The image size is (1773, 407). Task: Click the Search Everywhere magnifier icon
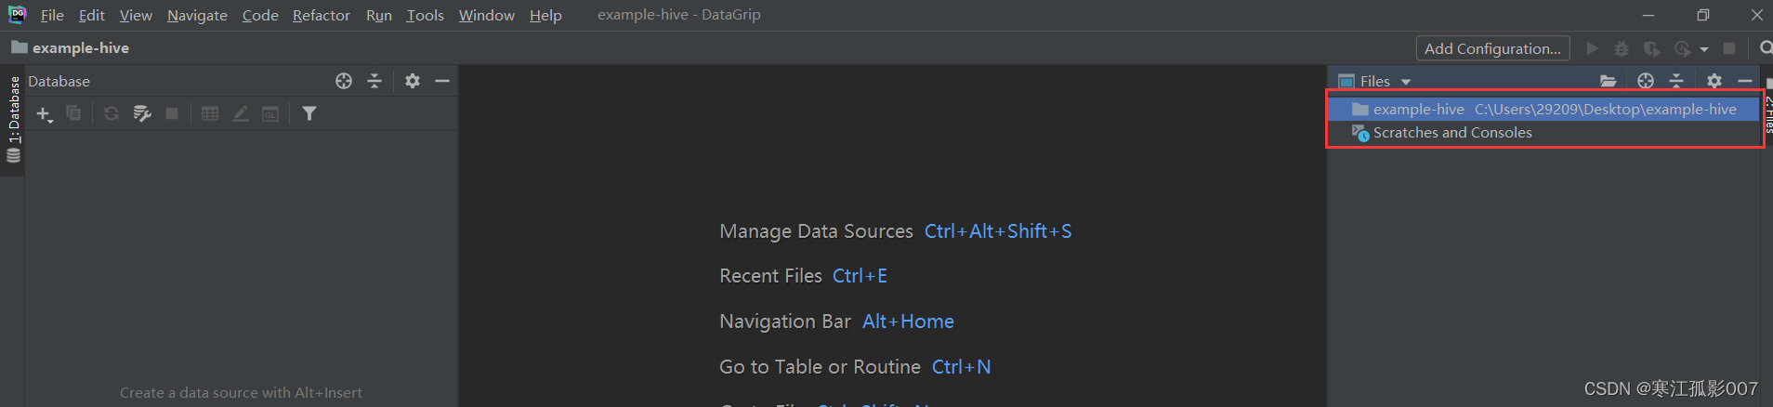pos(1766,48)
